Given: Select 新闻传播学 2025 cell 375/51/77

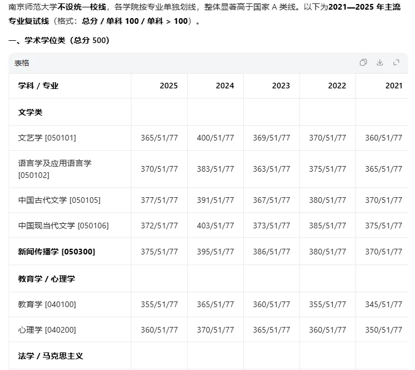Looking at the screenshot, I should (x=159, y=252).
